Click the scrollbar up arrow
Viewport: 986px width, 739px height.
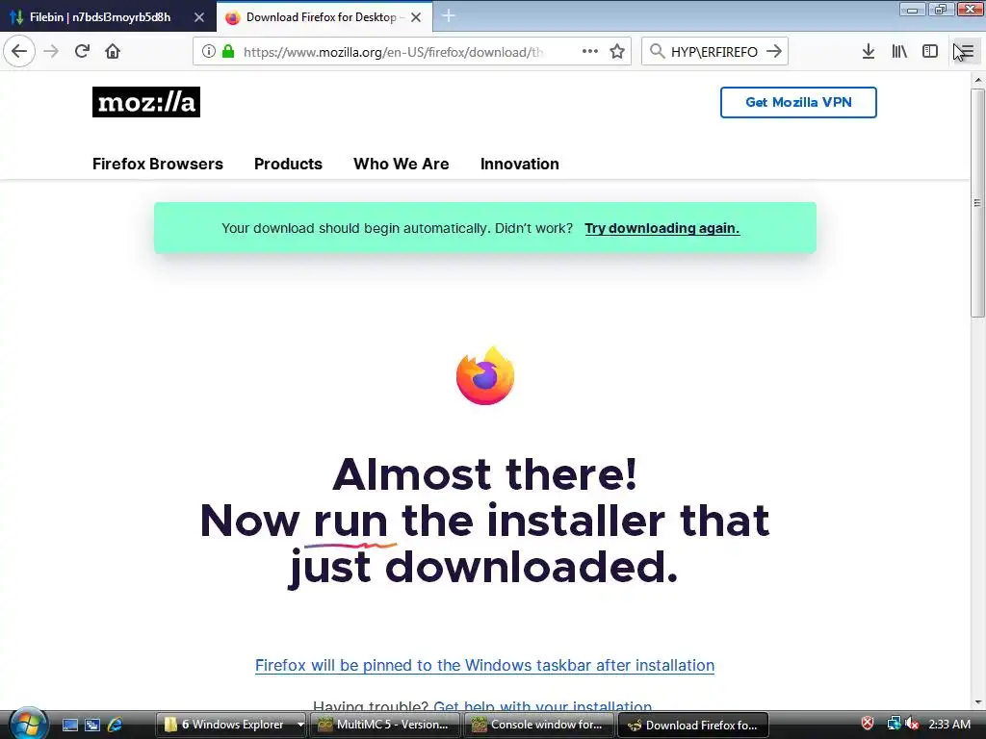(x=977, y=80)
